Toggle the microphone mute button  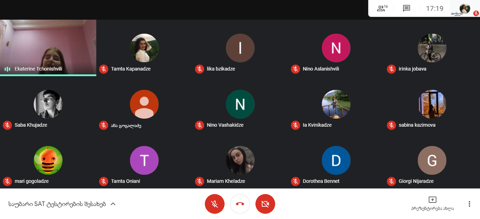click(215, 204)
